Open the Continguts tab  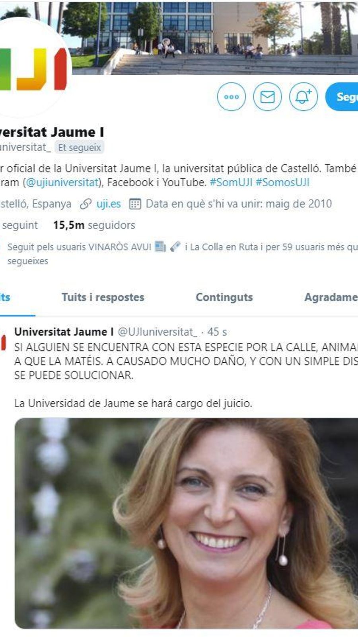point(224,297)
